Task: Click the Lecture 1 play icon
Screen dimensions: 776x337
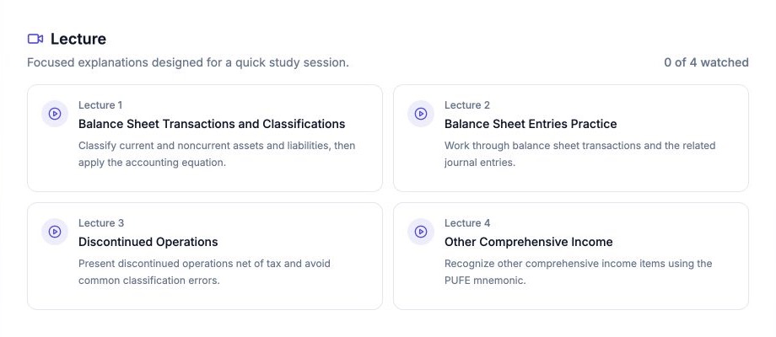Action: tap(55, 114)
